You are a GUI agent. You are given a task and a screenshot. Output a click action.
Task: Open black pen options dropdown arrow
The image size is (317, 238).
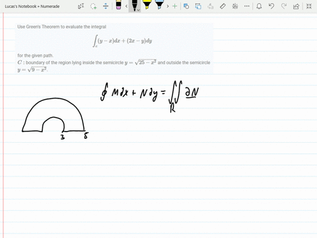point(139,10)
